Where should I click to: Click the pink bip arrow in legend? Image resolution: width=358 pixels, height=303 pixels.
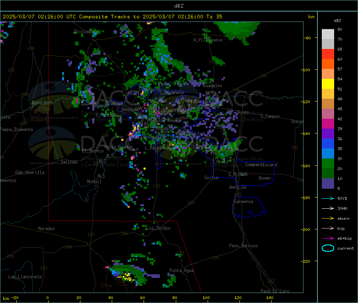pyautogui.click(x=328, y=228)
